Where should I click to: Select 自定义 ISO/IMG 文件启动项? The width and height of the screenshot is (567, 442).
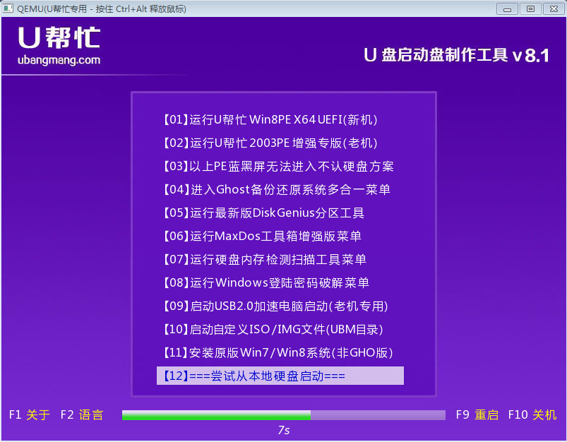(x=275, y=329)
